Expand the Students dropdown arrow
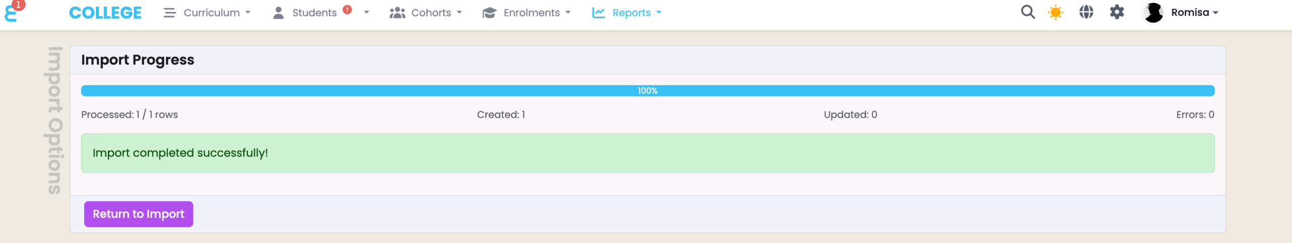The width and height of the screenshot is (1292, 243). click(x=366, y=13)
